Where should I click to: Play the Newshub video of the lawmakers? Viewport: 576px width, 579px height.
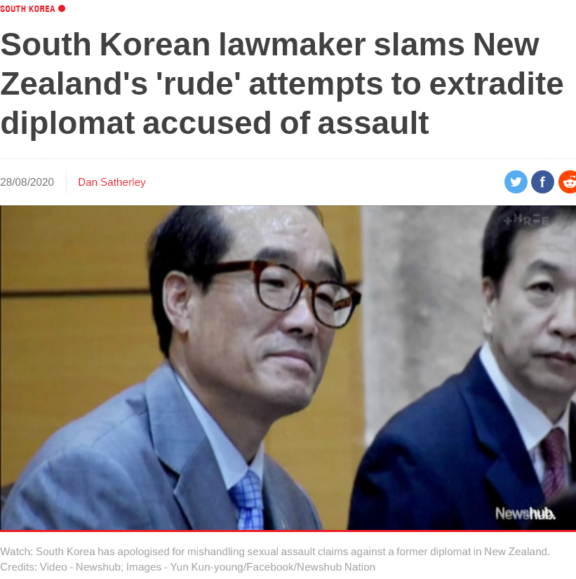point(288,368)
